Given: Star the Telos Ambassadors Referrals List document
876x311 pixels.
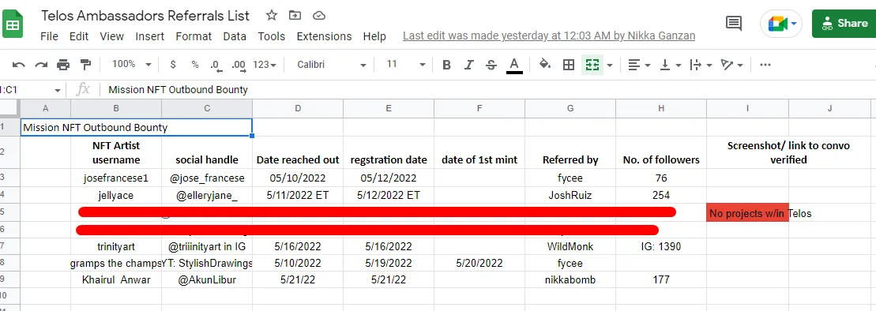Looking at the screenshot, I should point(272,15).
